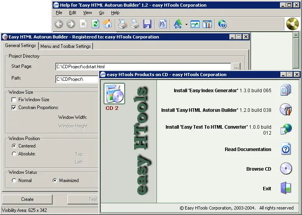Click the Start Page path field
This screenshot has height=215, width=302.
coord(143,67)
